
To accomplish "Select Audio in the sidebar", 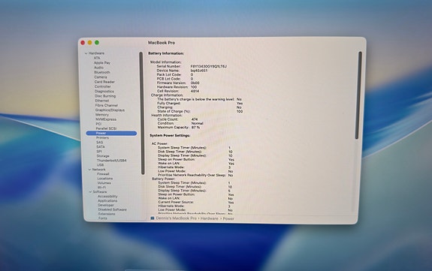I will 98,68.
